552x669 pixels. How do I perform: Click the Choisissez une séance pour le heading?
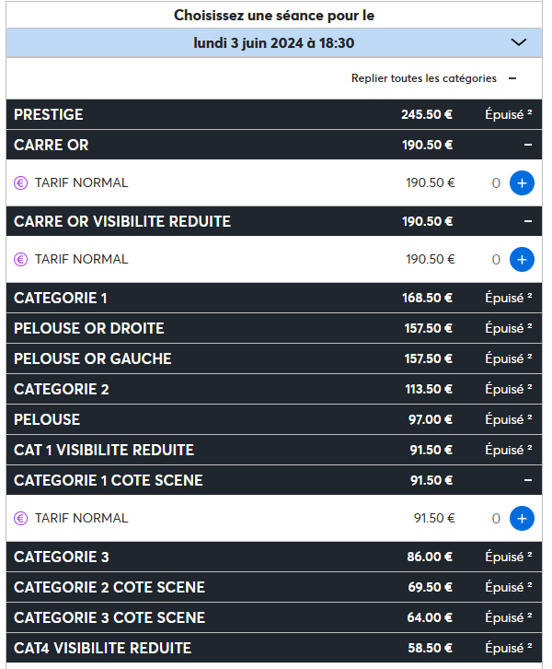point(274,16)
